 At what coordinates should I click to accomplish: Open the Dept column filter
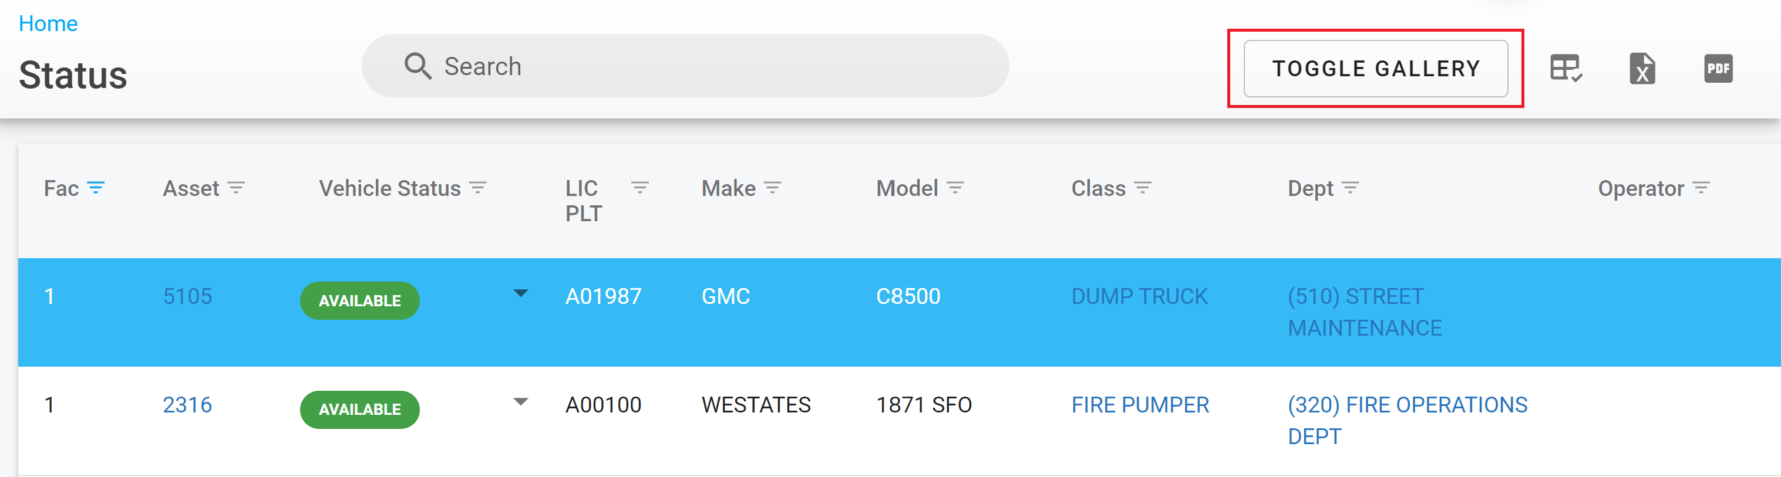point(1350,188)
